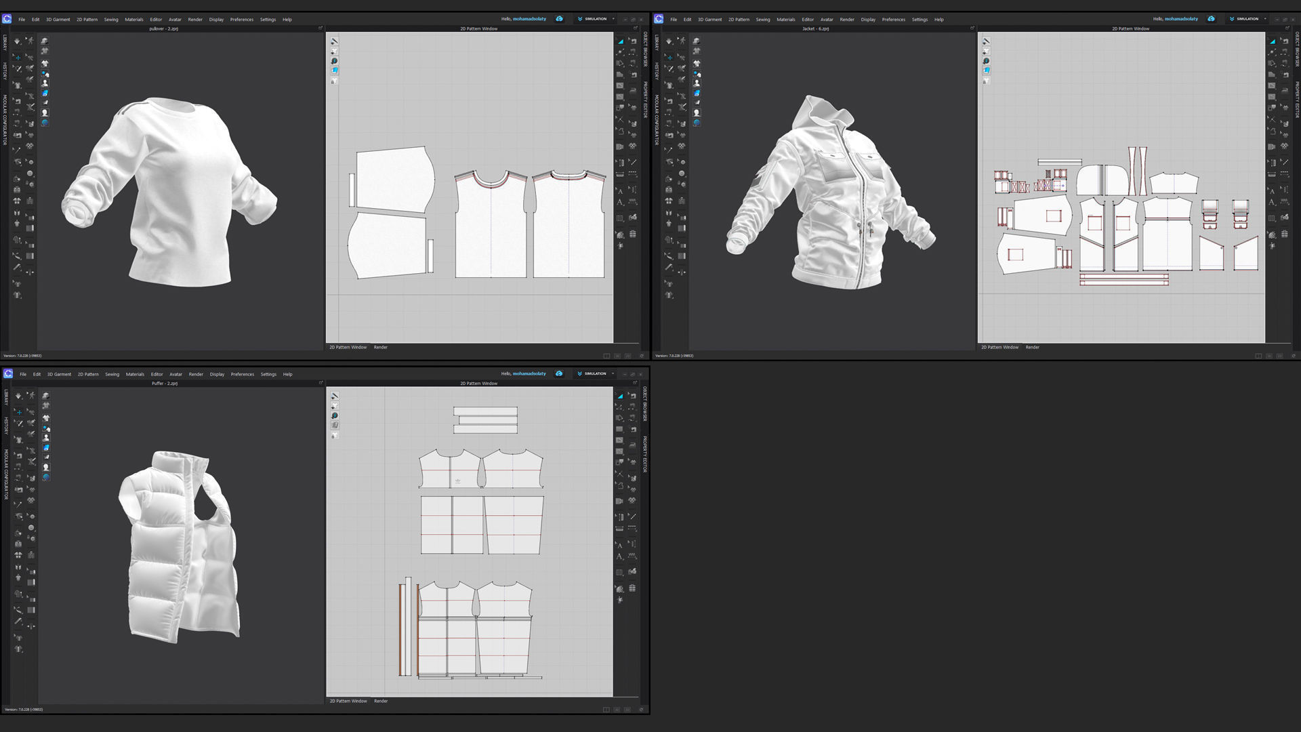The image size is (1301, 732).
Task: Toggle blue textured surface icon in Jacket 3D toolbar
Action: point(697,93)
